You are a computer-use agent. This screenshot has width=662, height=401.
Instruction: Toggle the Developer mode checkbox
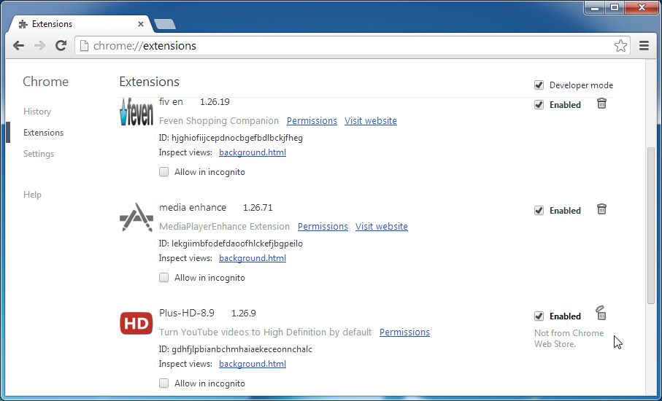(539, 85)
